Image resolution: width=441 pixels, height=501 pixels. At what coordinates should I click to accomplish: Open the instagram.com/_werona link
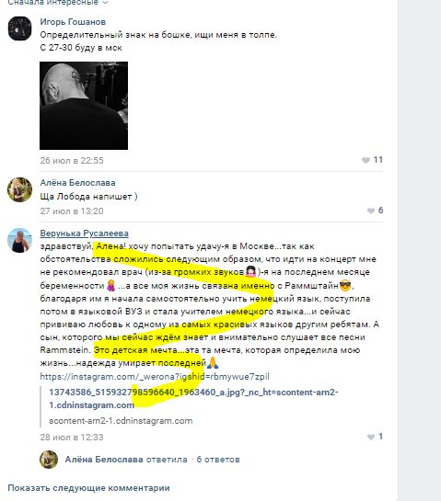click(155, 377)
